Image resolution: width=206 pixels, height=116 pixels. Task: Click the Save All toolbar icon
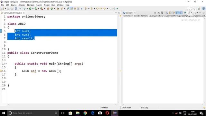12,9
